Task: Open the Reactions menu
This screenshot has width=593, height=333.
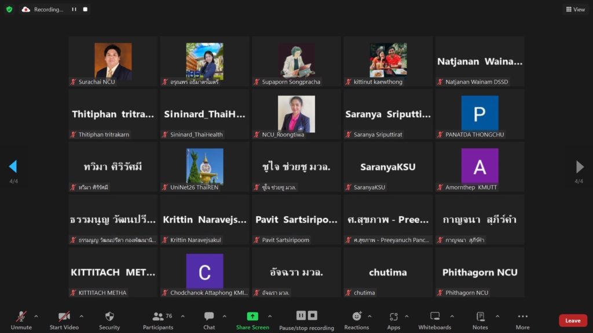Action: pyautogui.click(x=357, y=317)
